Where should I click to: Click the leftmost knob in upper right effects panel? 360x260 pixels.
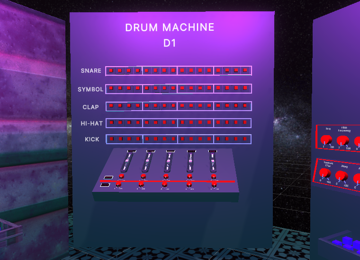(x=325, y=139)
